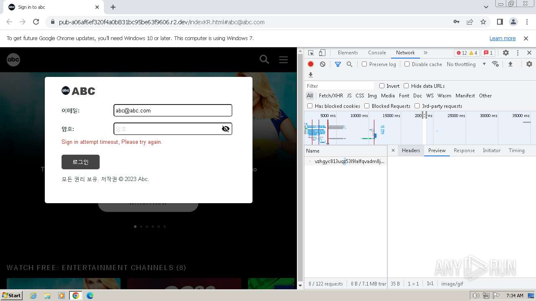Click the page vertical scrollbar
Screen dimensions: 536x301
click(300, 168)
